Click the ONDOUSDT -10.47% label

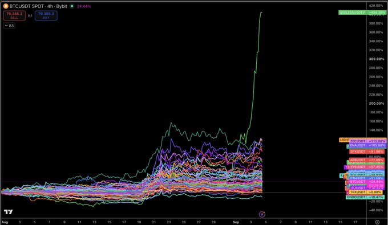365,197
